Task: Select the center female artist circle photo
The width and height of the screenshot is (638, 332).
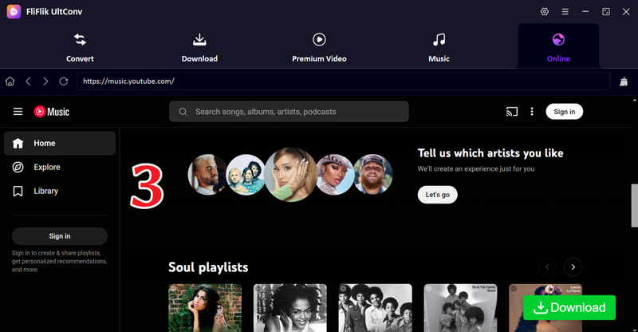Action: [290, 175]
